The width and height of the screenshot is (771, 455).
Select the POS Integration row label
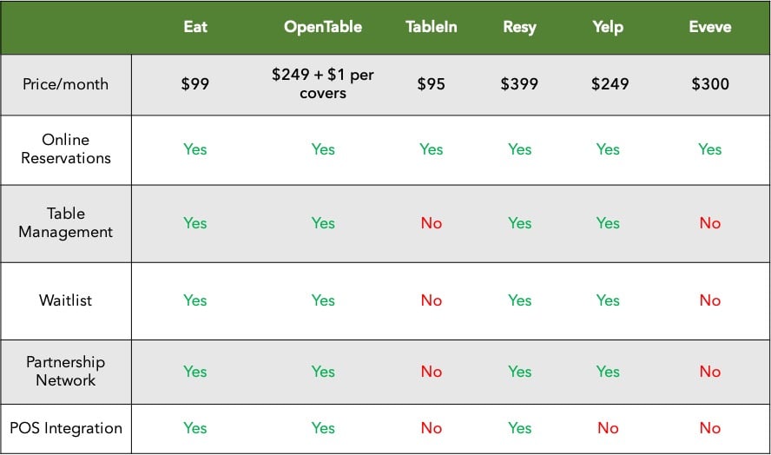coord(66,428)
